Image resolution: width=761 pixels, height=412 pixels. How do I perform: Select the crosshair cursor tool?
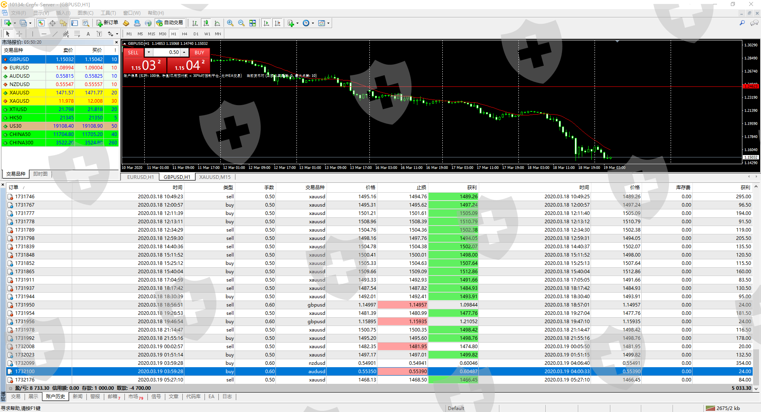[x=19, y=34]
